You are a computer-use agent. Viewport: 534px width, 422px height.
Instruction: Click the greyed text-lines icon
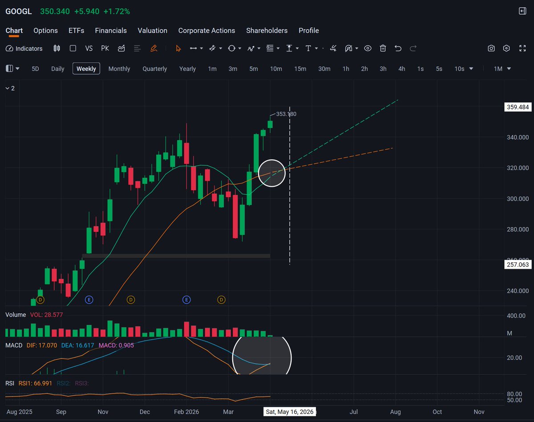[137, 48]
